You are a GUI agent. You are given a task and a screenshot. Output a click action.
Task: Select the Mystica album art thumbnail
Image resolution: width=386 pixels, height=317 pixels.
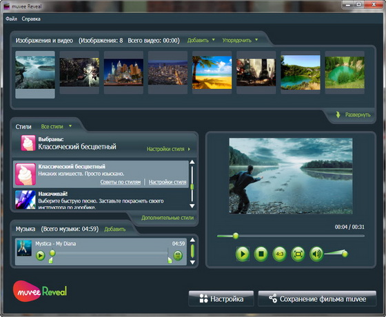tap(24, 248)
